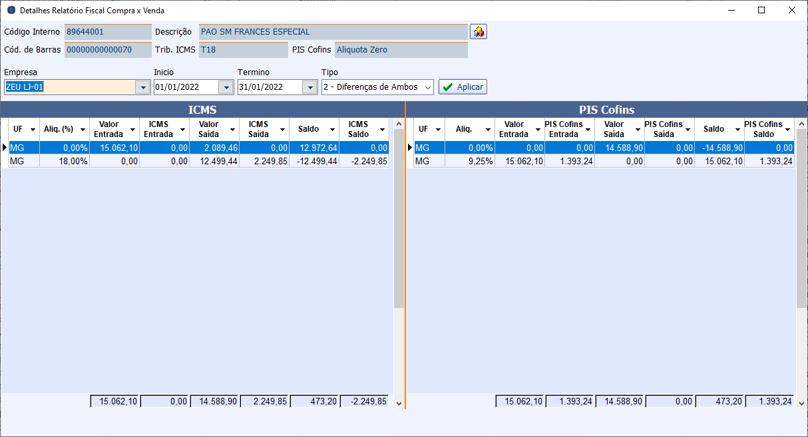The height and width of the screenshot is (437, 808).
Task: Open ICMS Valor Entrada filter arrow
Action: point(132,130)
